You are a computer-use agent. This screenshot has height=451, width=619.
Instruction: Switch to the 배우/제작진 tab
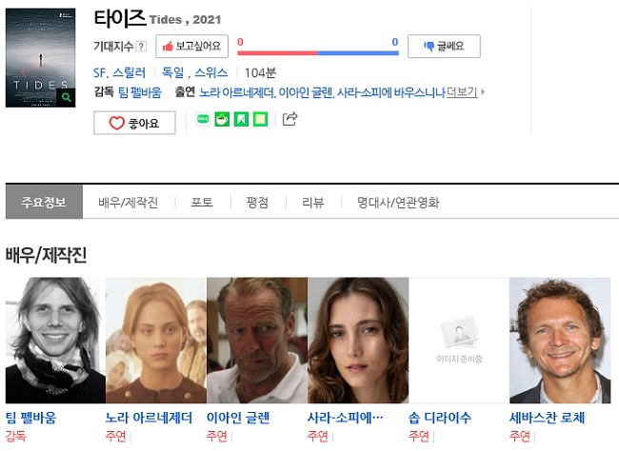tap(128, 203)
